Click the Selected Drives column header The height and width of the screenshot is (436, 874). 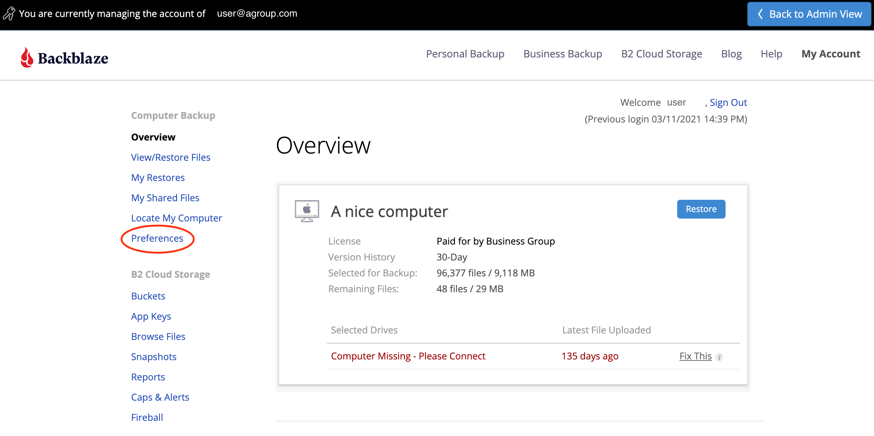364,330
